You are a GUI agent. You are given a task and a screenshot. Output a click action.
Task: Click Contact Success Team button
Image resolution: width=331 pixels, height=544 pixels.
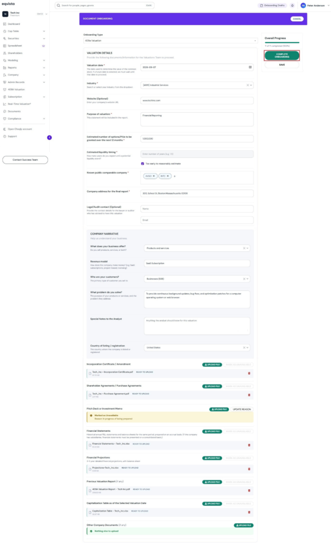[x=25, y=160]
